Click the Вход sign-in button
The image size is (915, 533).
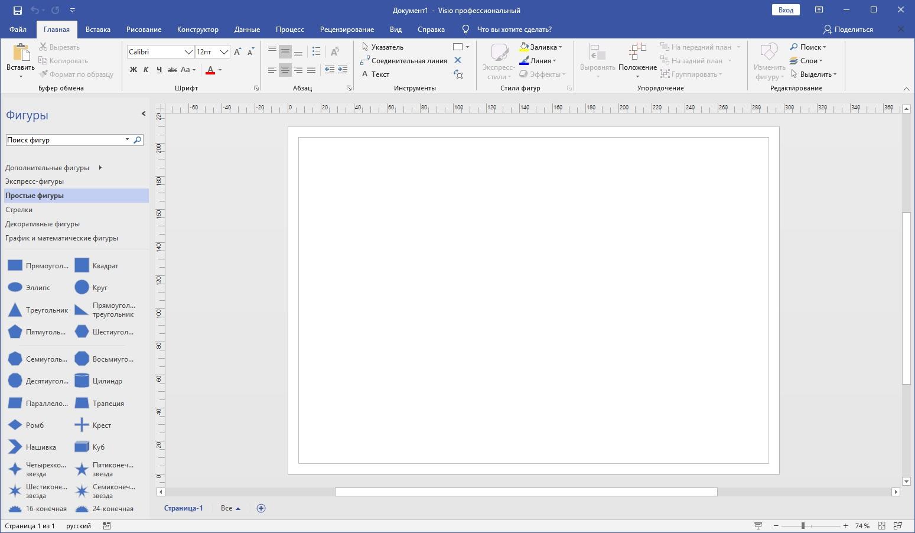coord(786,10)
